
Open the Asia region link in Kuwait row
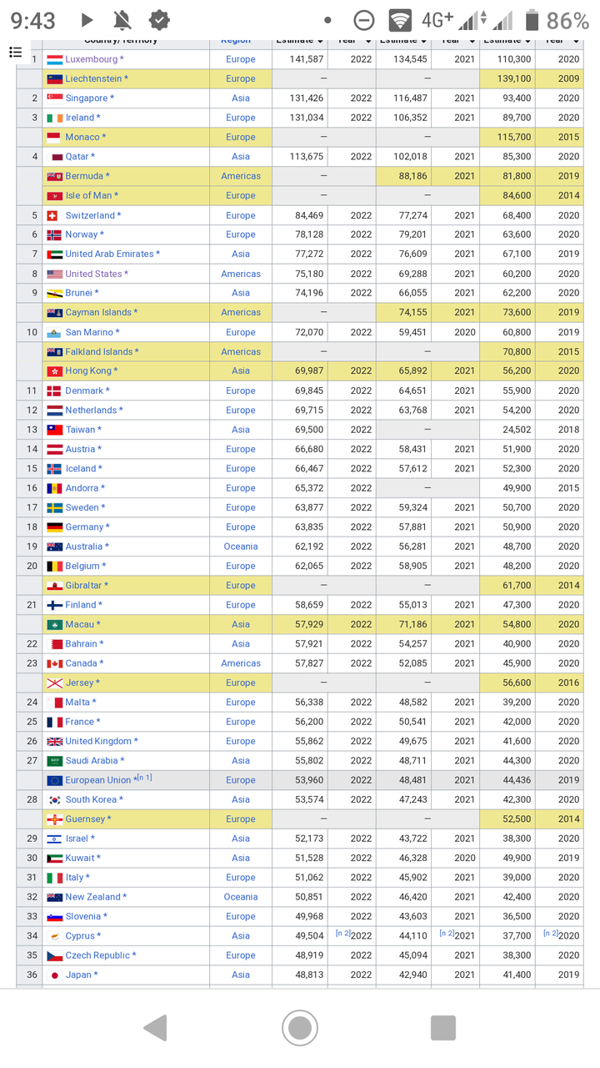[241, 858]
